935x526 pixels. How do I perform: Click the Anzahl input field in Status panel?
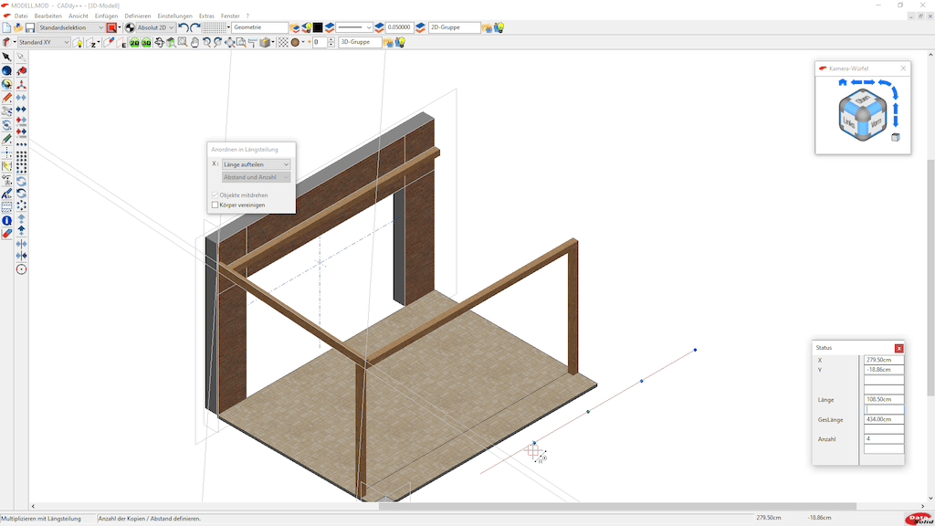[883, 439]
